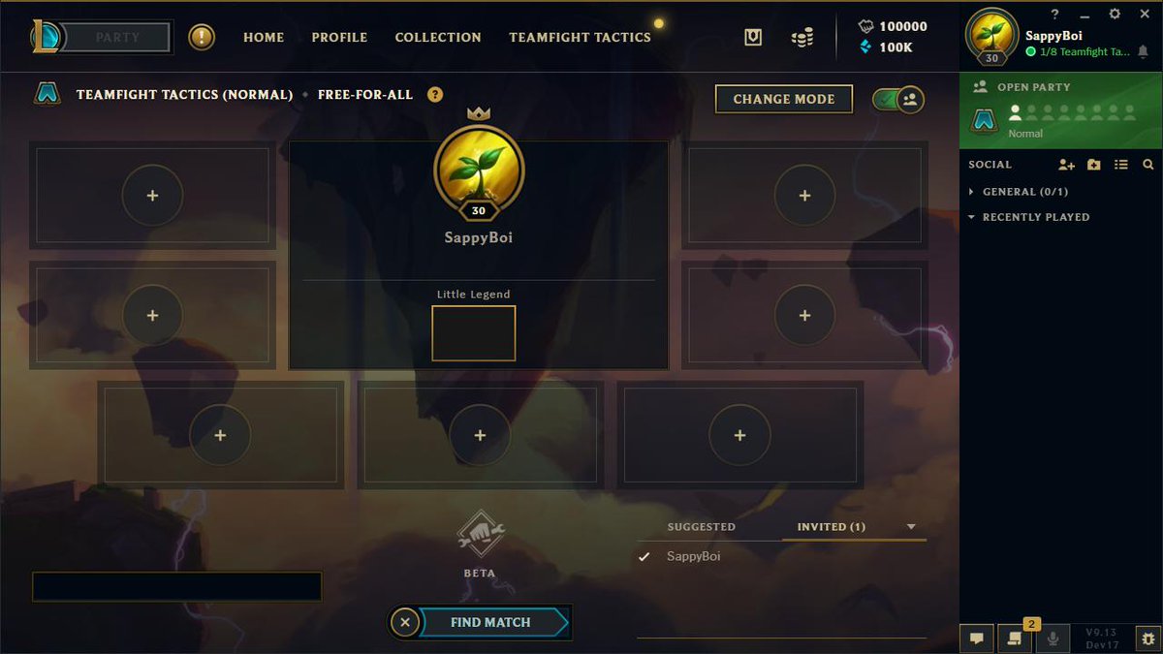Toggle the SappyBoi invited checkmark
The width and height of the screenshot is (1163, 654).
tap(644, 557)
